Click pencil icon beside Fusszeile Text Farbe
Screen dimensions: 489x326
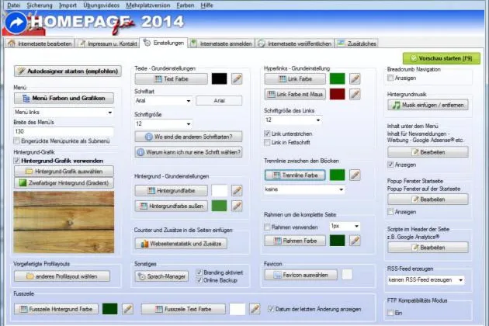click(255, 309)
